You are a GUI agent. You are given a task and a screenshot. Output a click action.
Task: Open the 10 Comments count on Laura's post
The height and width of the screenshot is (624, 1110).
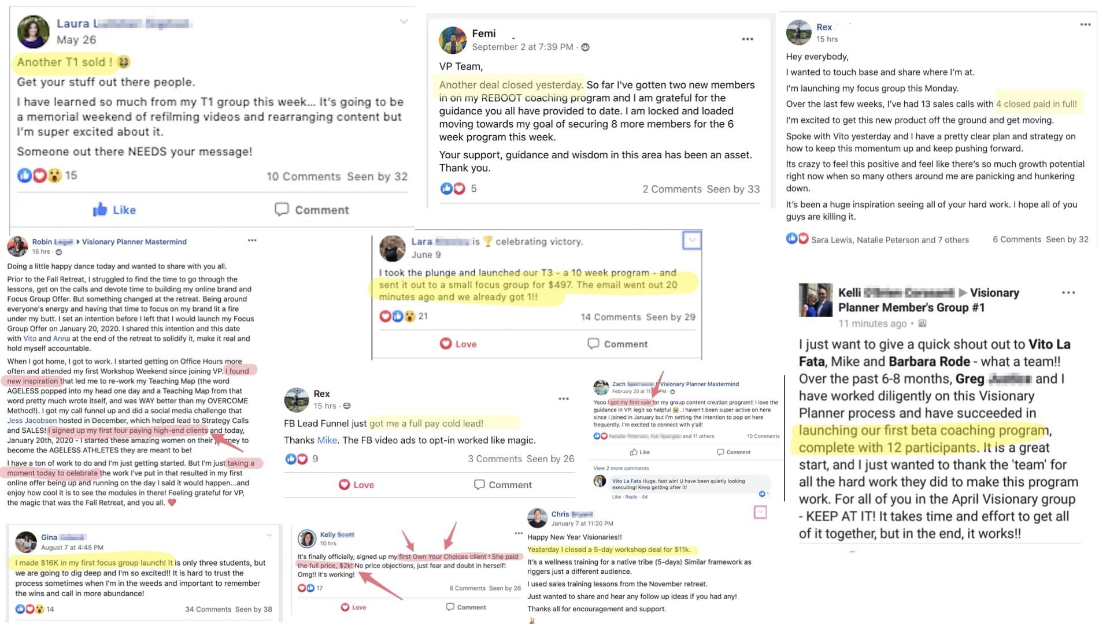tap(304, 177)
